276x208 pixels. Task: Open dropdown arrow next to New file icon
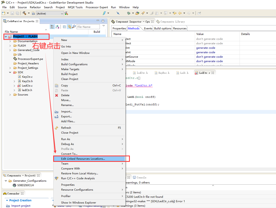point(8,13)
